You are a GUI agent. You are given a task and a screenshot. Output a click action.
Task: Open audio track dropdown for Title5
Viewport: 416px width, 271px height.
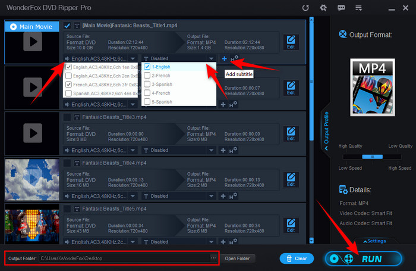click(133, 242)
